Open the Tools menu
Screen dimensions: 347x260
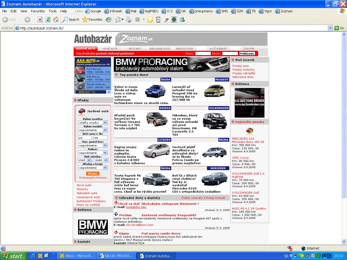click(x=53, y=11)
